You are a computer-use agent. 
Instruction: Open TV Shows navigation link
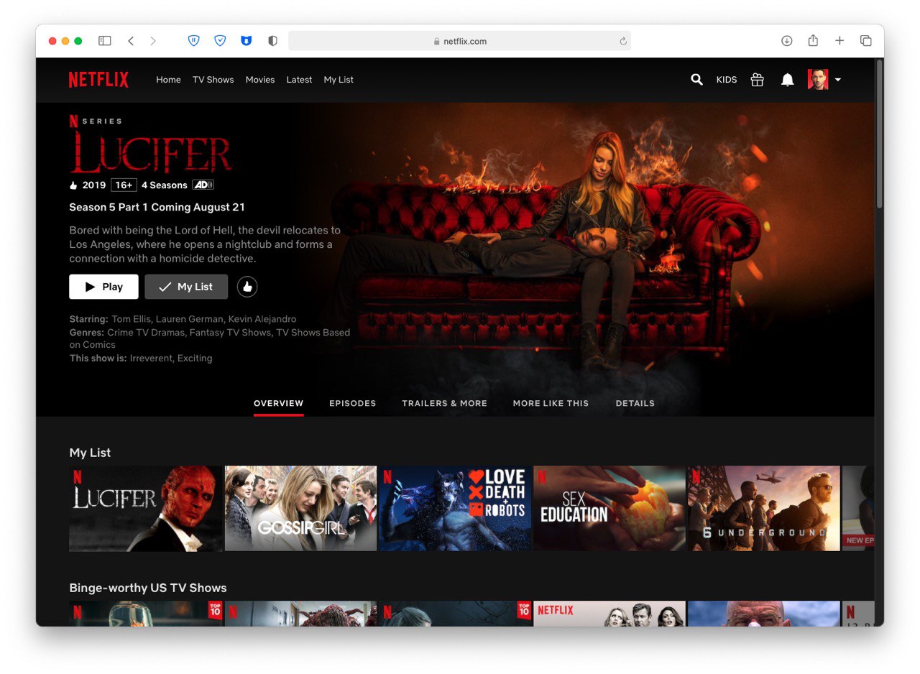(x=213, y=80)
